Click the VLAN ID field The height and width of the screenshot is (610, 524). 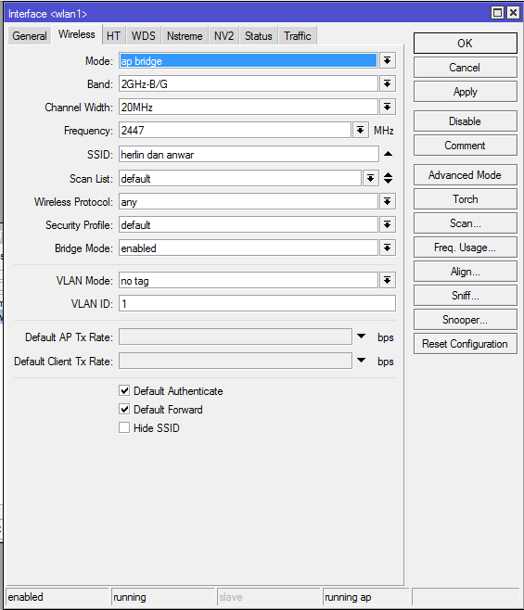pos(257,303)
